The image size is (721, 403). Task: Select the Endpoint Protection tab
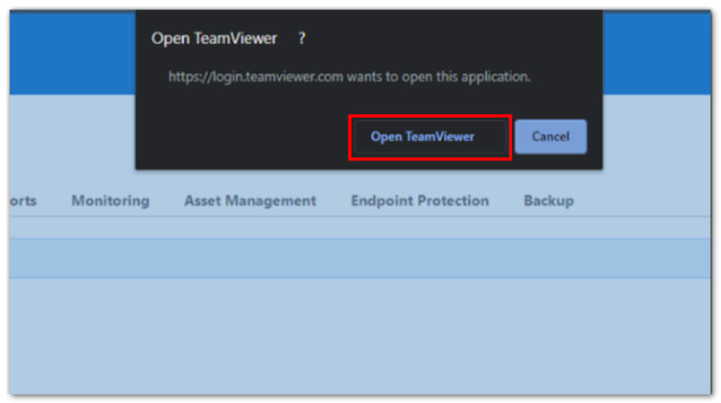[x=420, y=201]
